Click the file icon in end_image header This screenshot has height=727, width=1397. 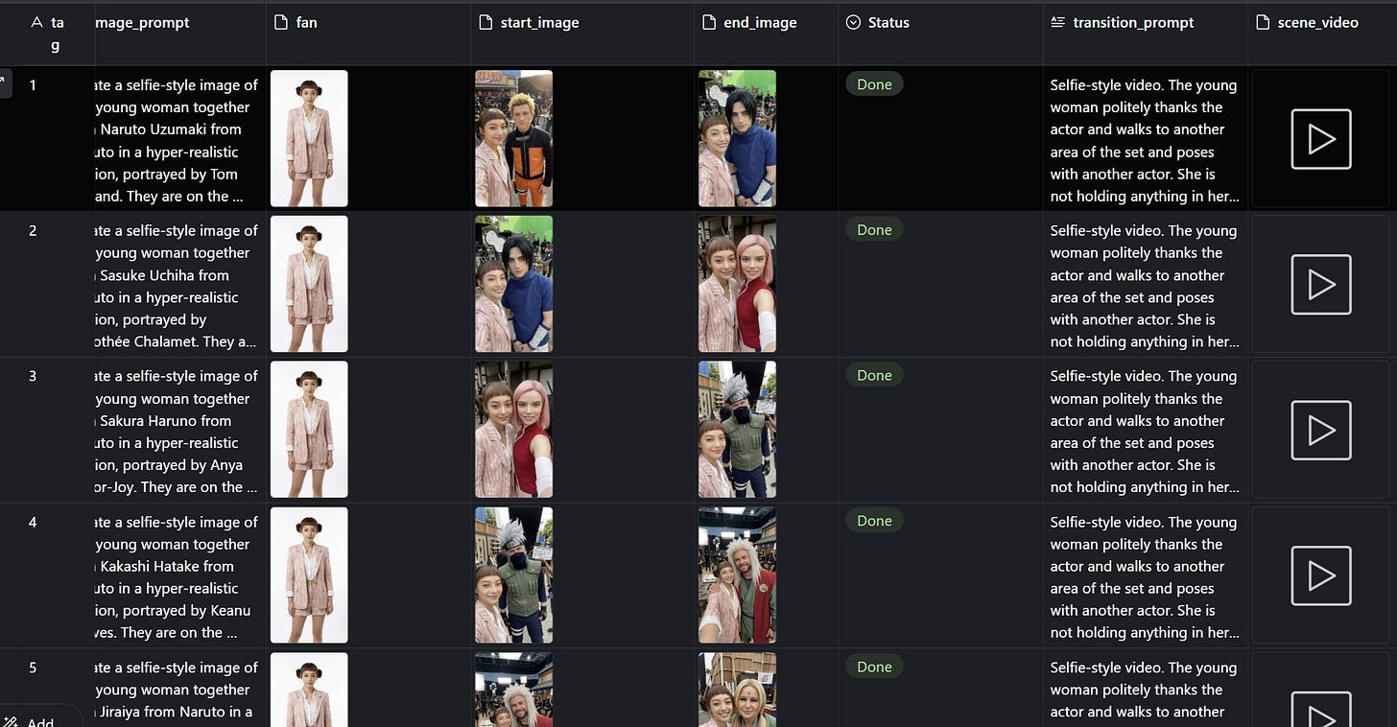[x=709, y=22]
